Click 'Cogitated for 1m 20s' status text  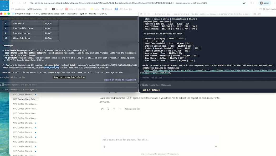[14, 77]
